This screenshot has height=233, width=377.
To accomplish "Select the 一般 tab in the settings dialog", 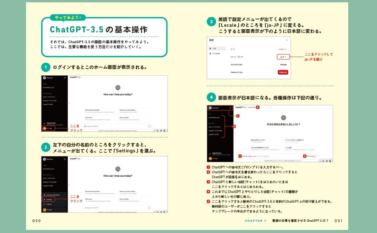I will (x=217, y=49).
